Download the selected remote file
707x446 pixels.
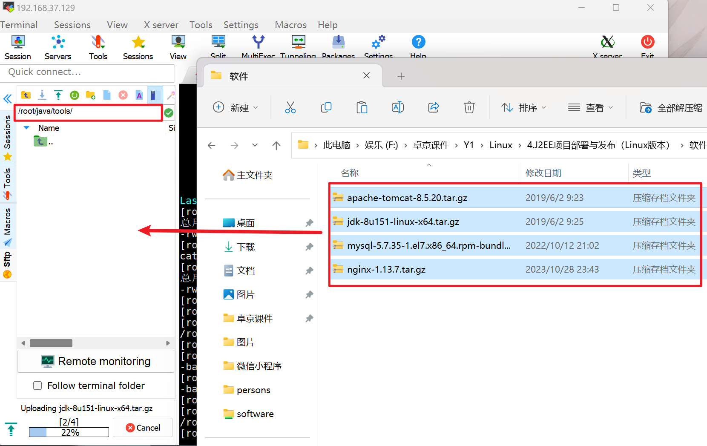[x=42, y=95]
